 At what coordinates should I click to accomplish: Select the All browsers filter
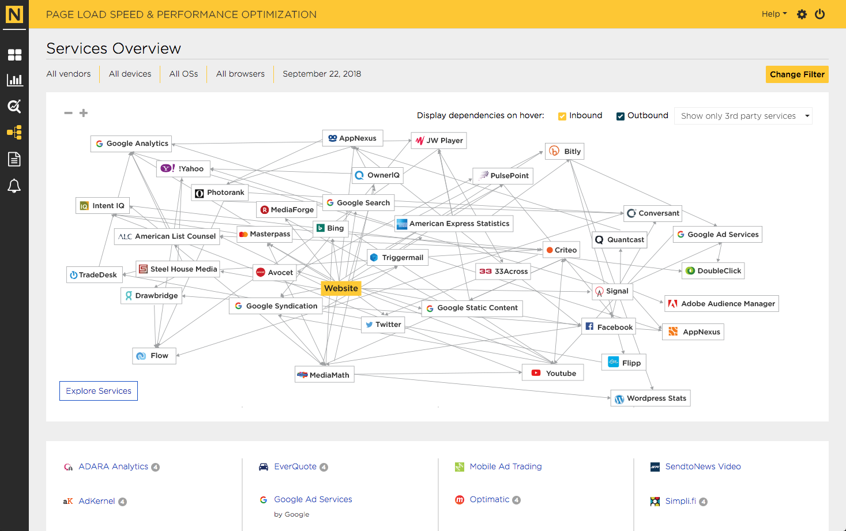pos(240,74)
